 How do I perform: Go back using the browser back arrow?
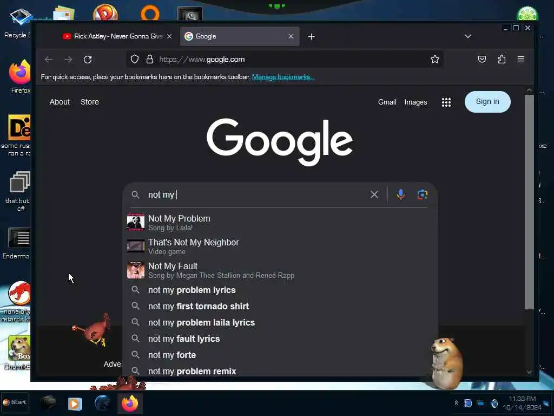click(48, 60)
